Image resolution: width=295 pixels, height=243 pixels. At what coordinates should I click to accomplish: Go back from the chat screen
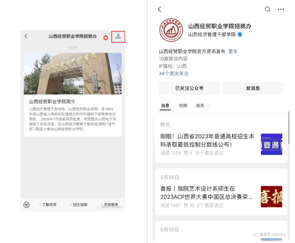(26, 36)
